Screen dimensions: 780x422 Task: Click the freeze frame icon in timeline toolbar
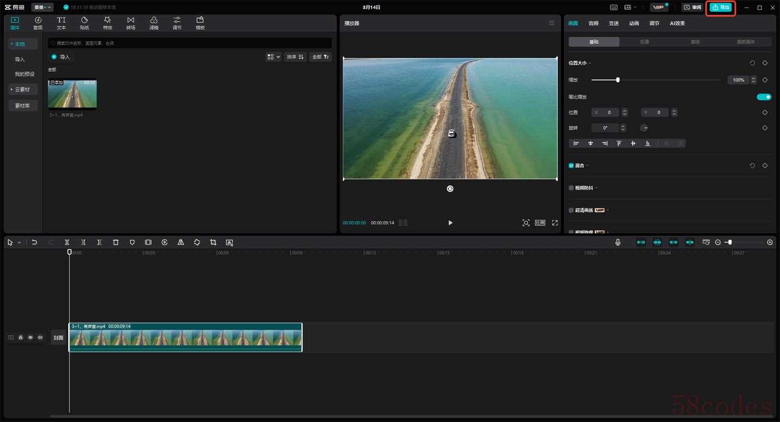(148, 242)
